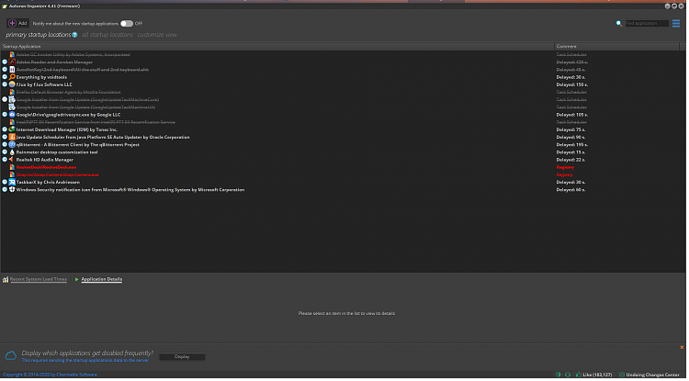Sort by the Startup Application column header
The height and width of the screenshot is (381, 689).
(278, 47)
